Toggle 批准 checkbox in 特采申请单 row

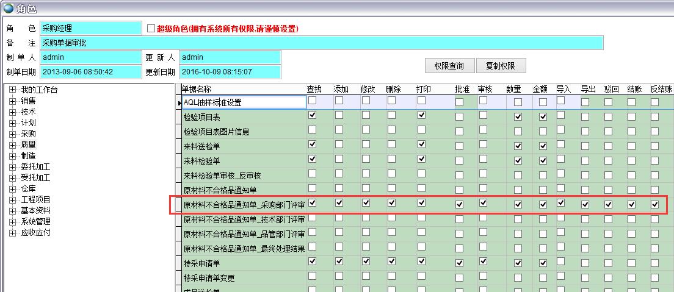459,263
